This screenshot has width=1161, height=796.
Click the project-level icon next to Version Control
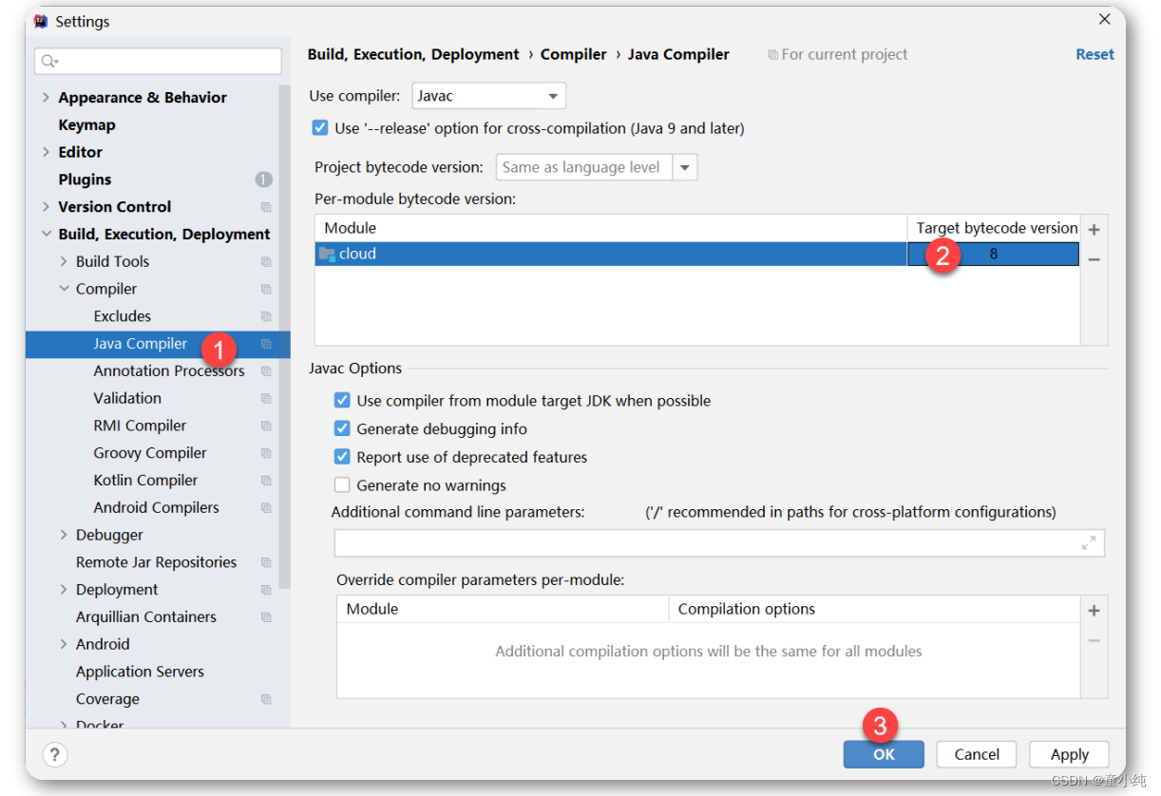[266, 207]
